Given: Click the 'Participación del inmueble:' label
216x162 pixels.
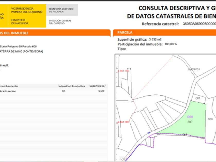Looking at the screenshot, I should click(140, 44).
